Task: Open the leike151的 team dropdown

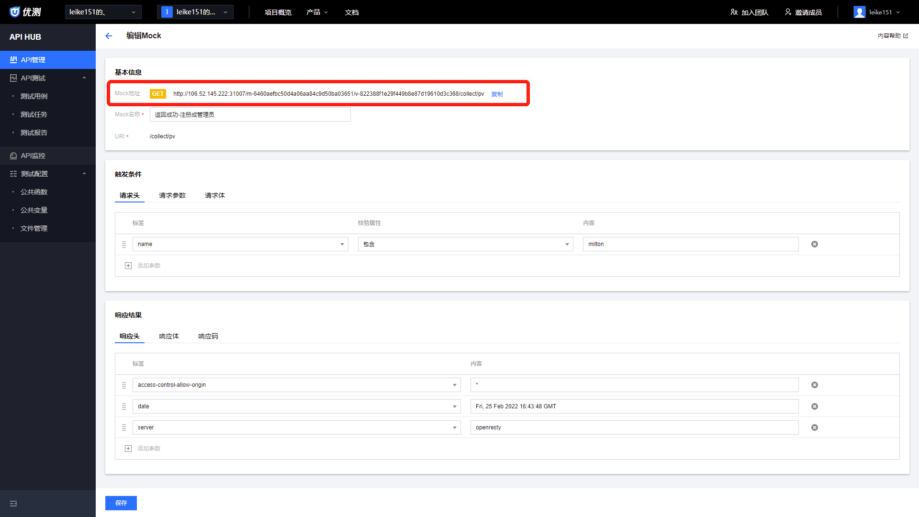Action: click(x=103, y=12)
